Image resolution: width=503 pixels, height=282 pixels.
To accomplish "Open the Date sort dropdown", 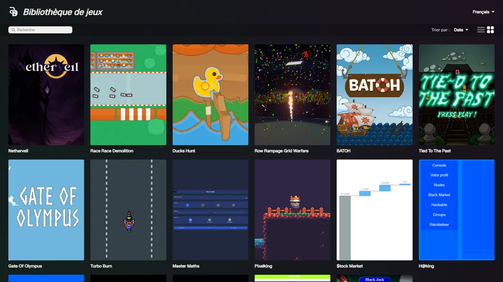I will 461,30.
